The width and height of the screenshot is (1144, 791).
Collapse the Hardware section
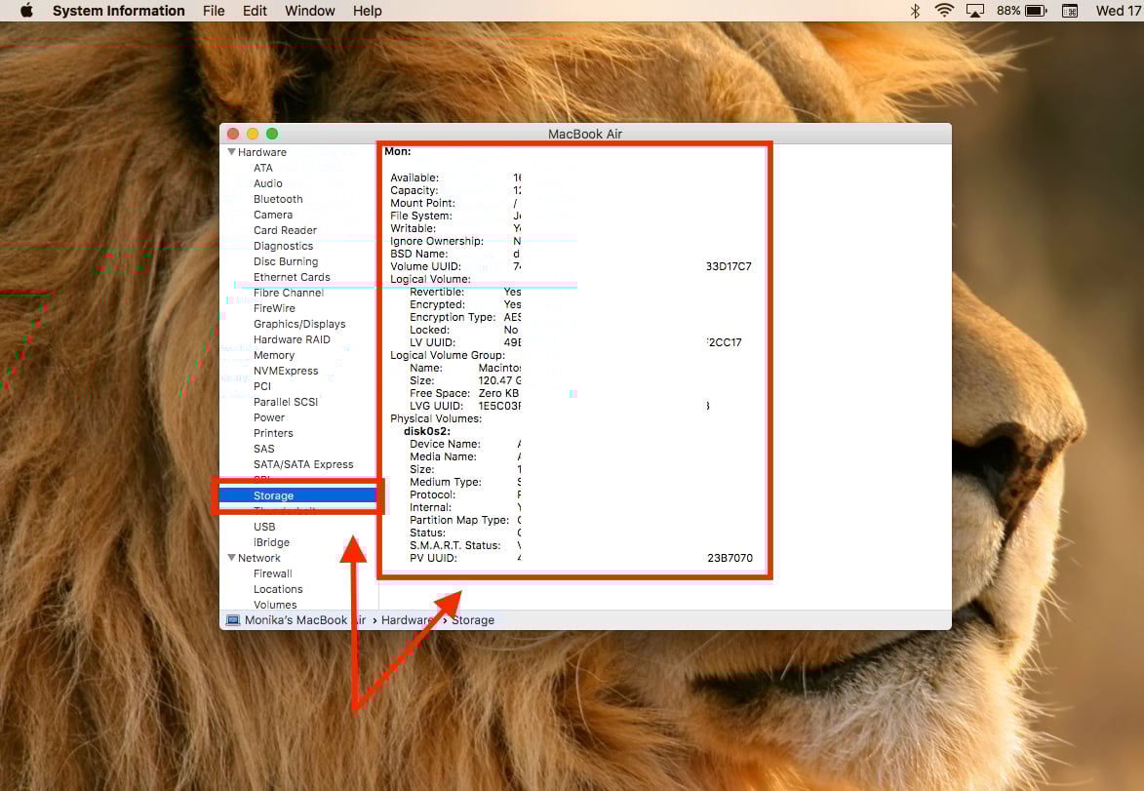pos(231,152)
